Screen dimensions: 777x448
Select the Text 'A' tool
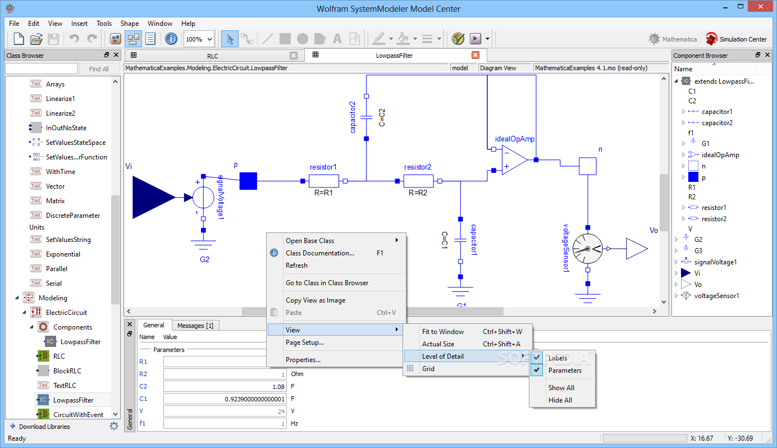coord(337,39)
